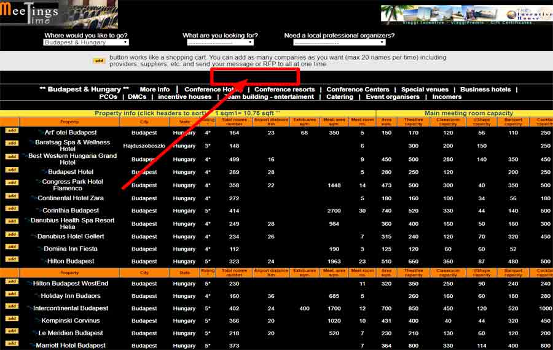
Task: Go to Conference resorts category
Action: [x=284, y=90]
